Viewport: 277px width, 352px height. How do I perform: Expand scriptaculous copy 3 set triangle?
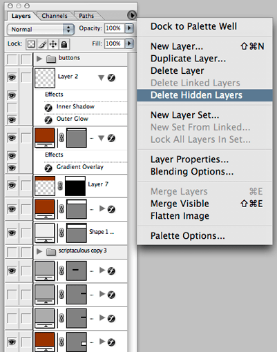point(39,251)
